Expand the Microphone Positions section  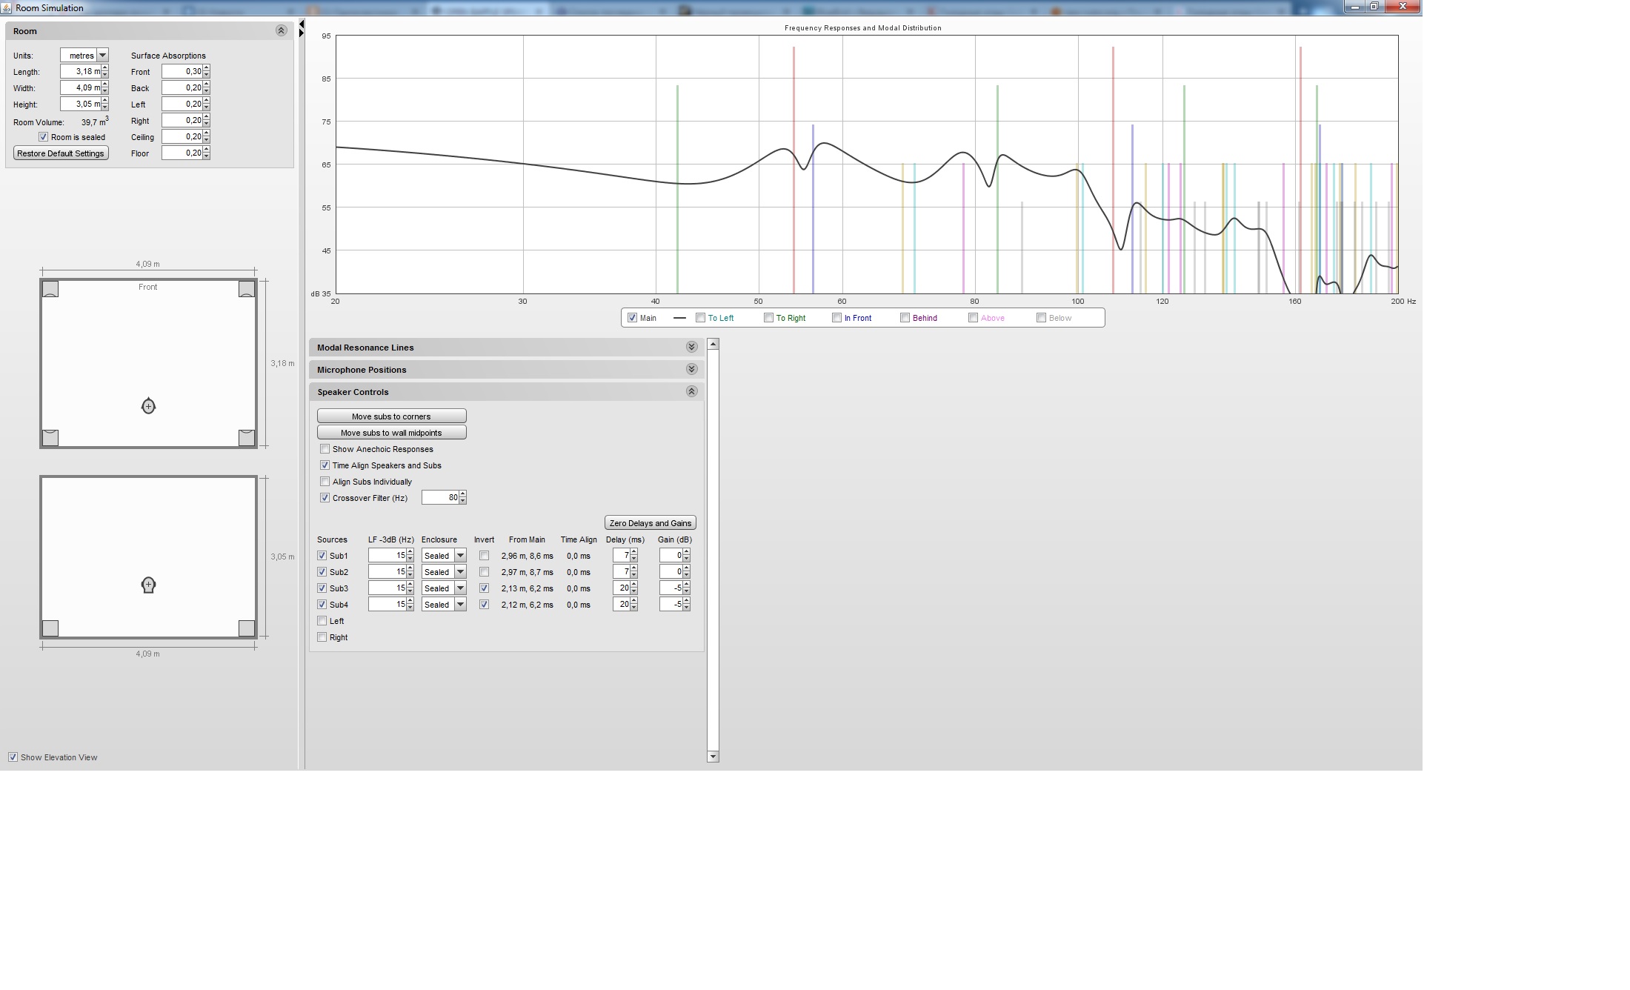pyautogui.click(x=691, y=369)
